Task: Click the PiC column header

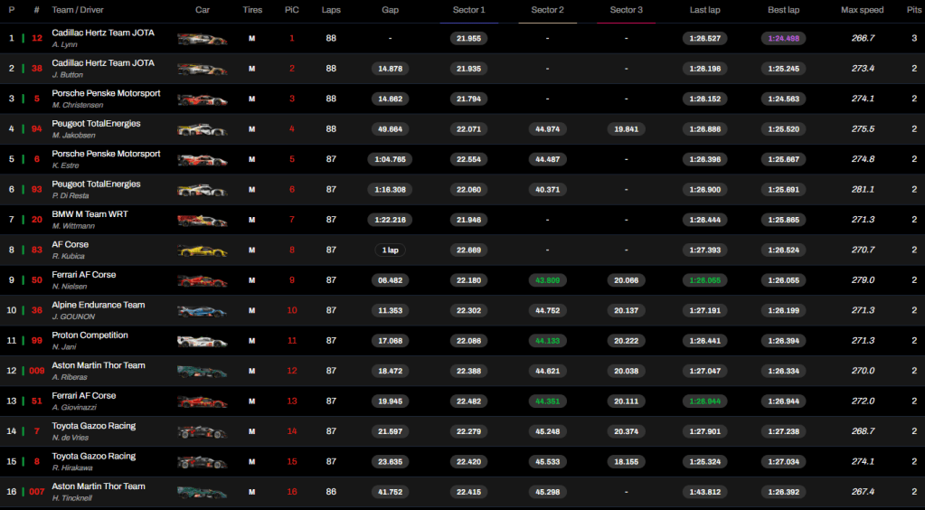Action: (x=291, y=10)
